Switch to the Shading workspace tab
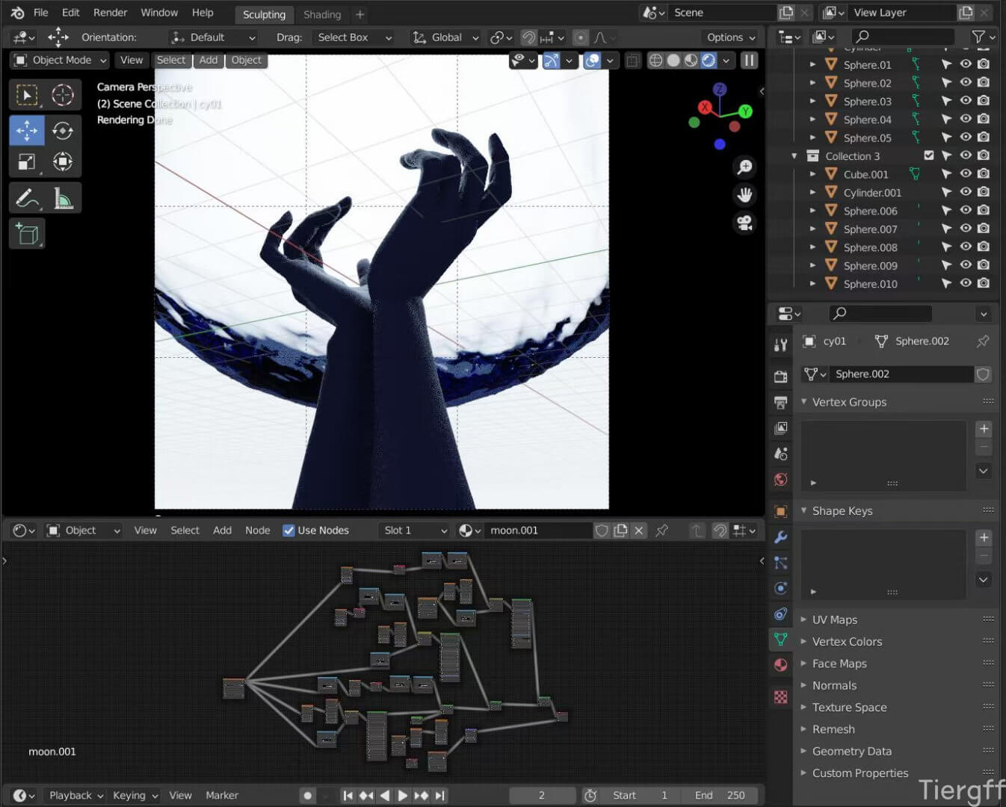Image resolution: width=1006 pixels, height=807 pixels. pos(322,14)
